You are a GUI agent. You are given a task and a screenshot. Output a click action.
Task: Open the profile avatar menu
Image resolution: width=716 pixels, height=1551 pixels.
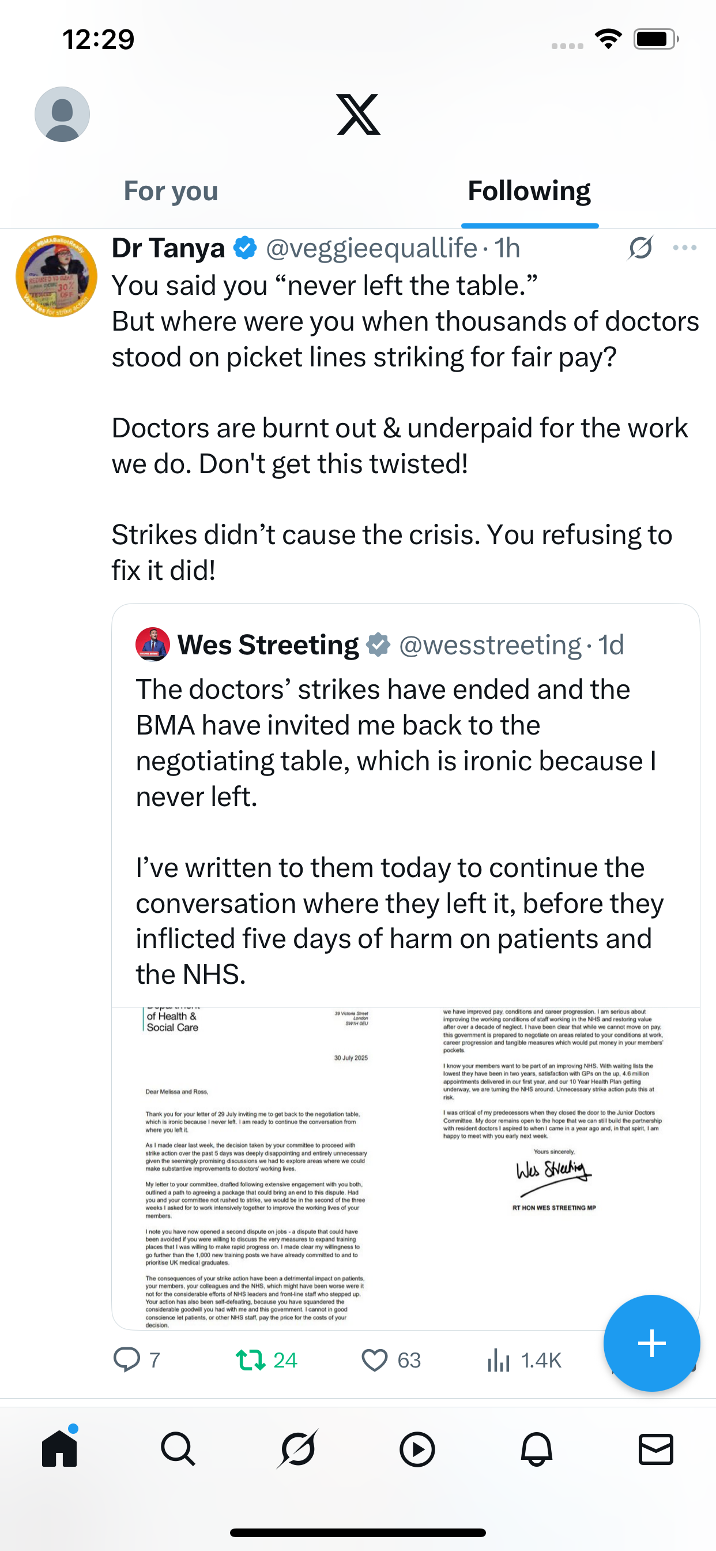62,114
